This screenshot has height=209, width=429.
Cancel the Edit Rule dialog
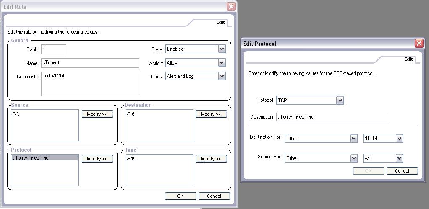(214, 196)
